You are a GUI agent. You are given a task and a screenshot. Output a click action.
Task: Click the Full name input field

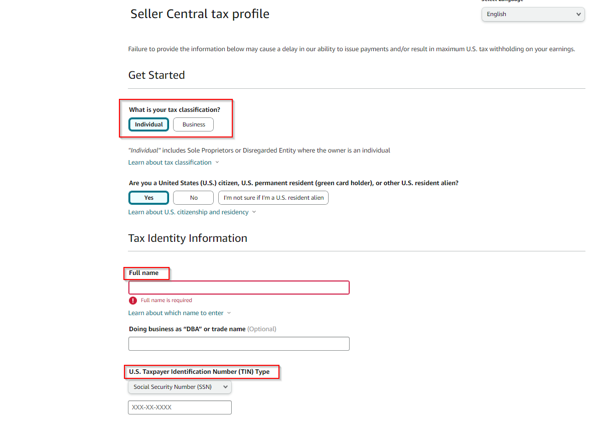(239, 288)
